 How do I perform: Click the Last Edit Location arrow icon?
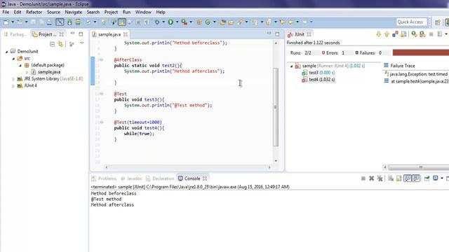[282, 22]
